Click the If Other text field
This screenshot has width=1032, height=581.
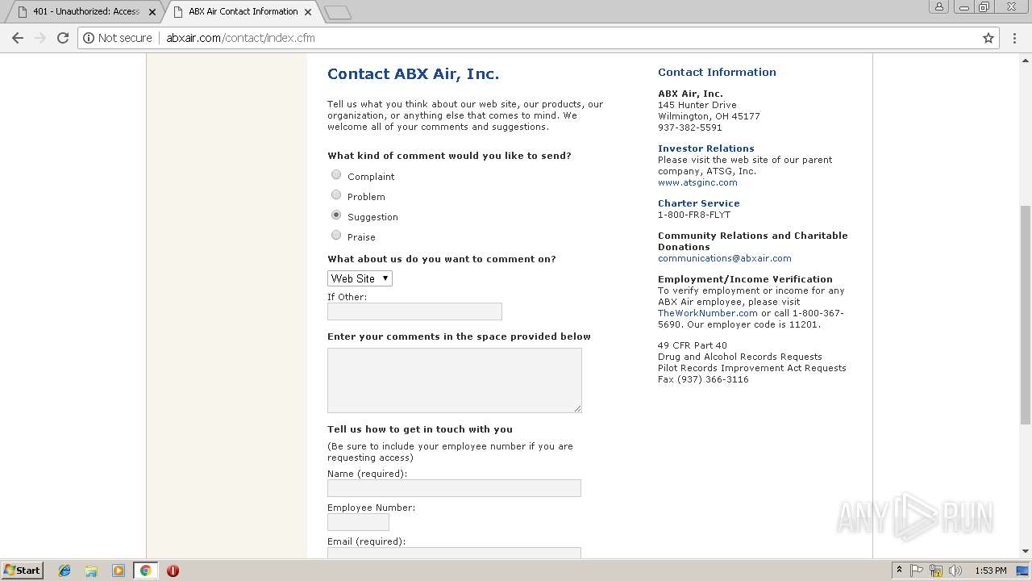pyautogui.click(x=414, y=311)
